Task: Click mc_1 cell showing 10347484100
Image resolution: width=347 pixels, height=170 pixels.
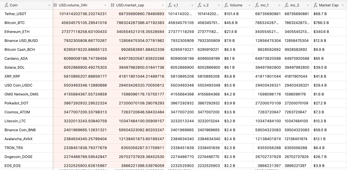Action: [x=268, y=121]
